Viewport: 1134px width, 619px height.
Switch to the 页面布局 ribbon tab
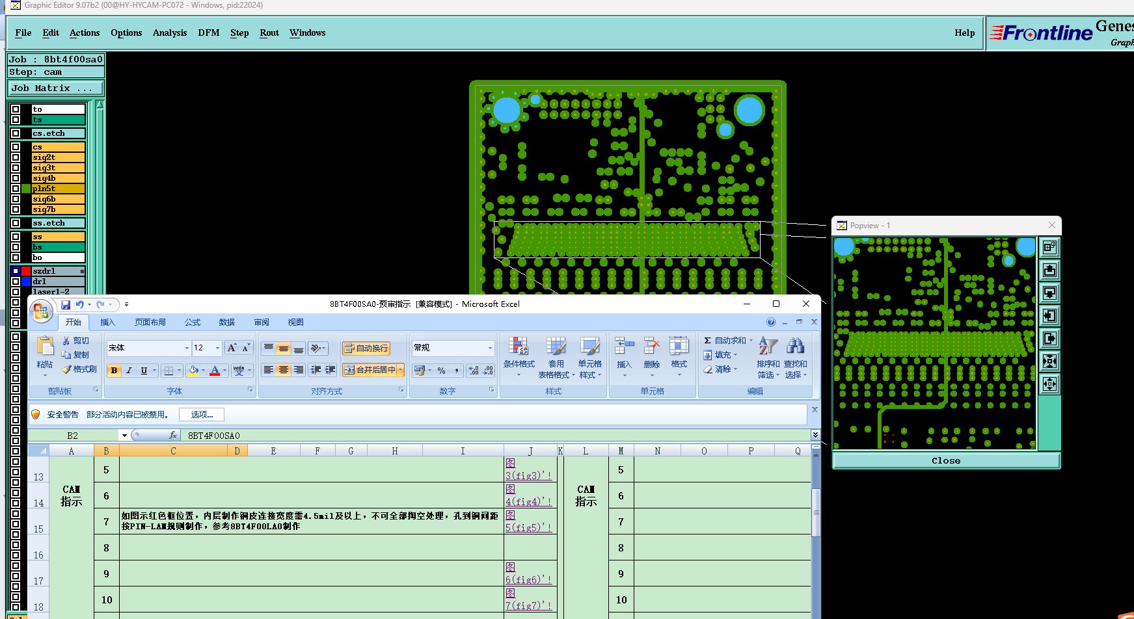pos(150,322)
